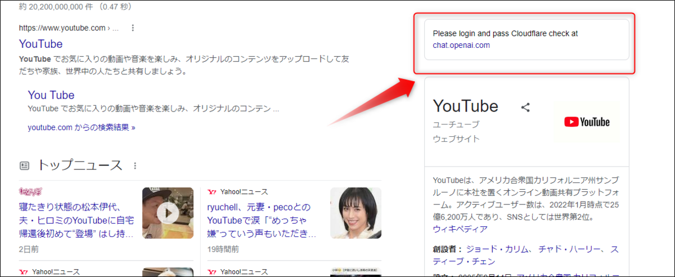The width and height of the screenshot is (675, 277).
Task: Open 'youtube.com からの検索結果' link
Action: pos(81,127)
